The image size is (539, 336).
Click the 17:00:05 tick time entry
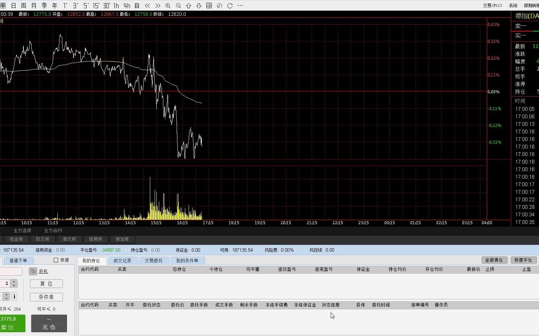[525, 109]
